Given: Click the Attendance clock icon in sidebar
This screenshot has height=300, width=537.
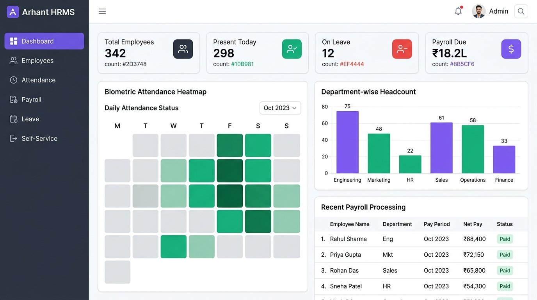Looking at the screenshot, I should (x=14, y=80).
